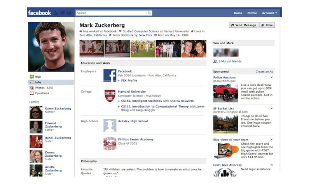311x194 pixels.
Task: Click the Facebook link in bio line
Action: point(110,31)
